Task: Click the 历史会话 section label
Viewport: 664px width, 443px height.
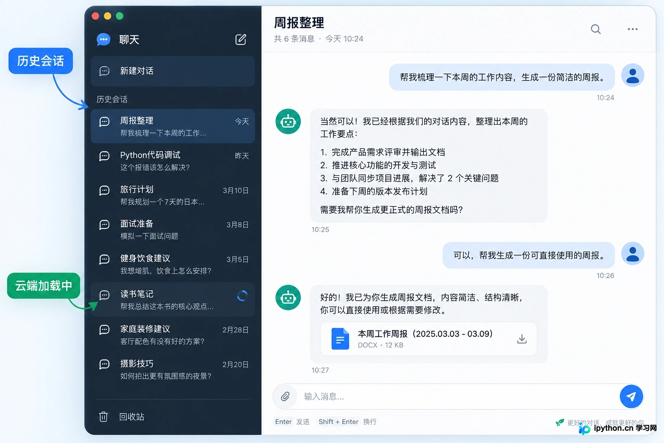Action: click(x=112, y=99)
